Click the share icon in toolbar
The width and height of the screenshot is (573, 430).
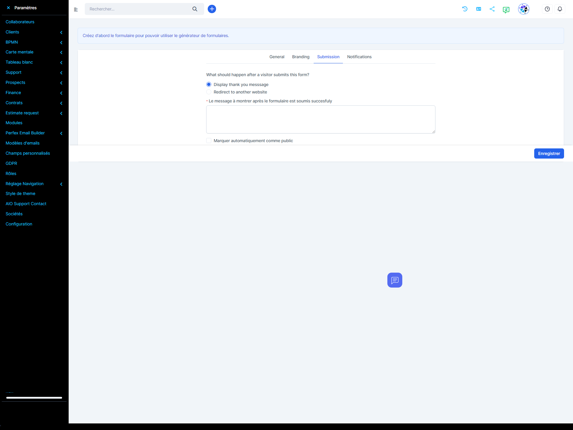point(492,9)
